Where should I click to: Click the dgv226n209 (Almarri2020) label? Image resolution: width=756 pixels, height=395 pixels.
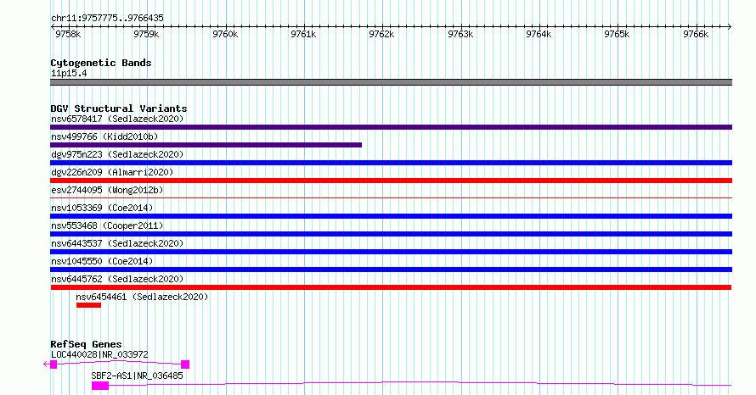112,172
